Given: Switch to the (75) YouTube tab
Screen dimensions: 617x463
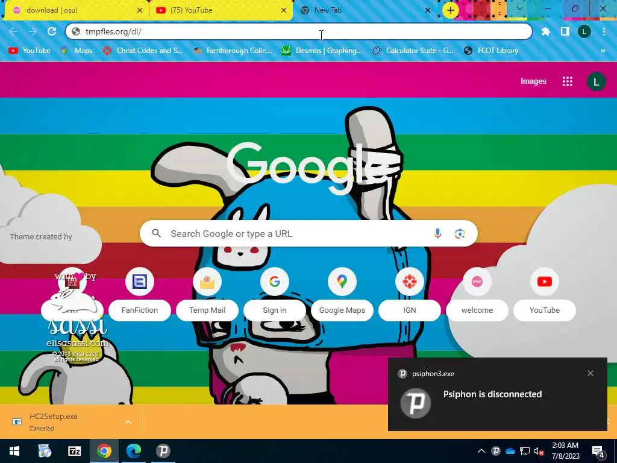Looking at the screenshot, I should point(221,10).
